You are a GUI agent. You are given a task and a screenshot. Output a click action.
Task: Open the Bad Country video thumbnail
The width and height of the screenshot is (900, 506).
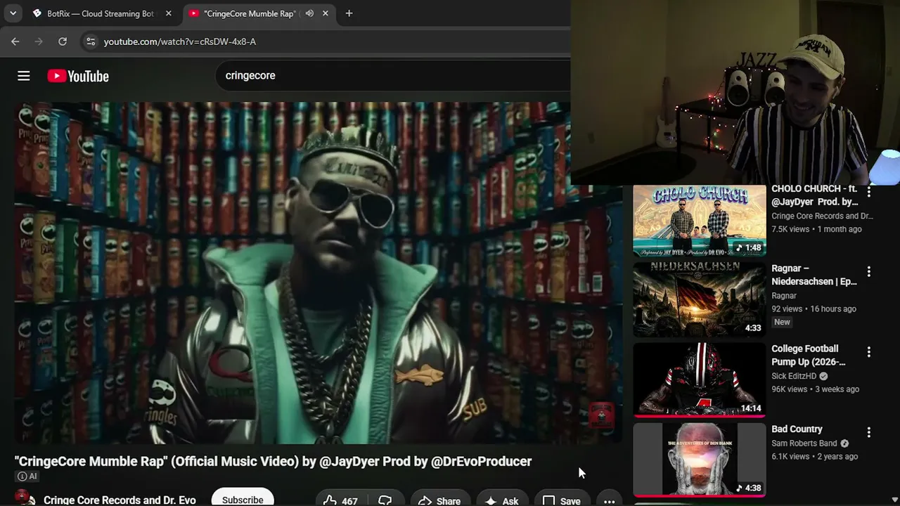tap(700, 460)
